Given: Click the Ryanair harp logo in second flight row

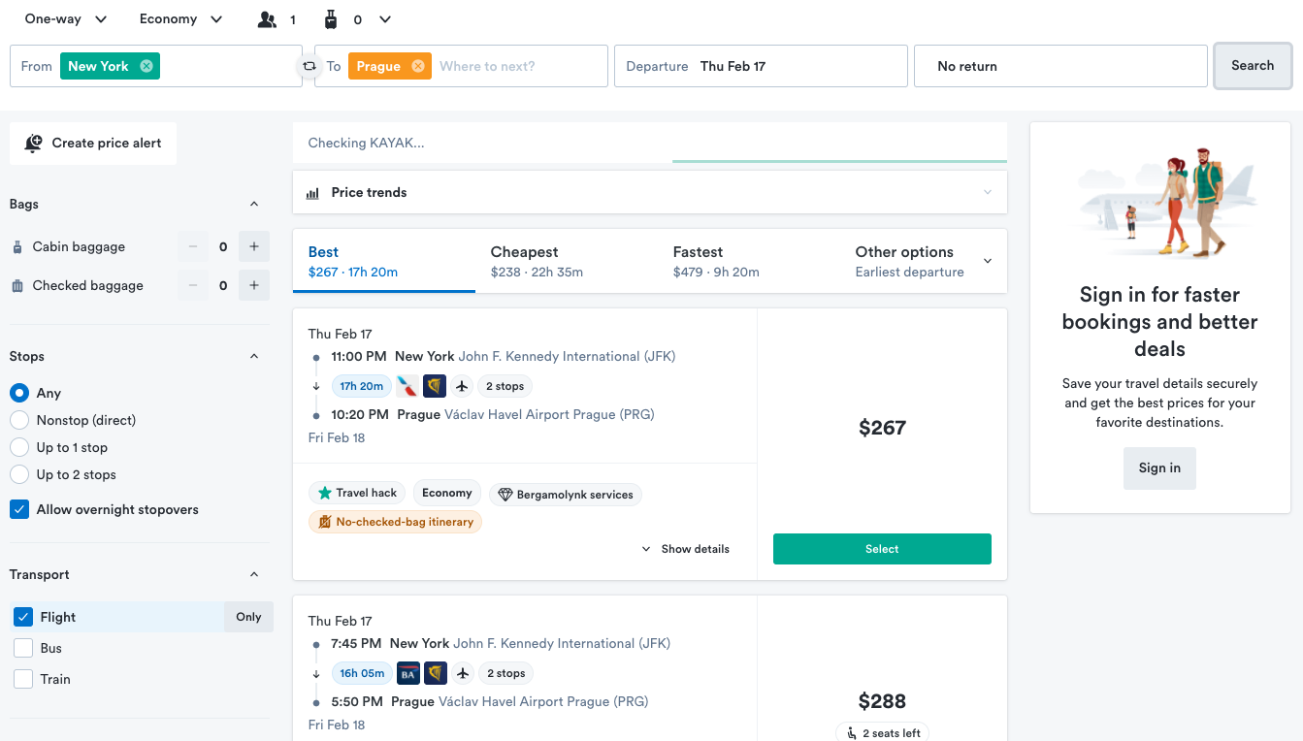Looking at the screenshot, I should (x=435, y=673).
